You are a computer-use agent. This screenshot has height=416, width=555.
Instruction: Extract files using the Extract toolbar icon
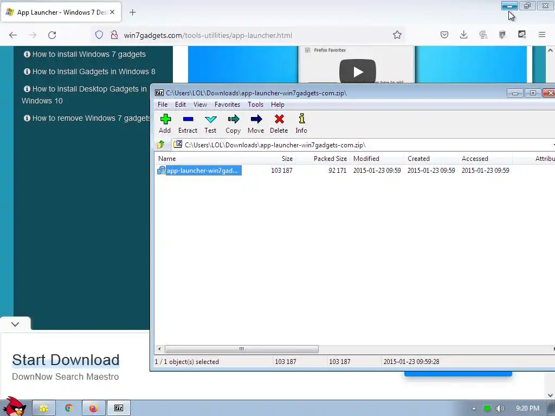tap(188, 123)
